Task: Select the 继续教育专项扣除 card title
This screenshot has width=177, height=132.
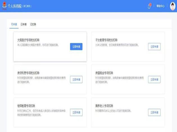Action: tap(26, 106)
